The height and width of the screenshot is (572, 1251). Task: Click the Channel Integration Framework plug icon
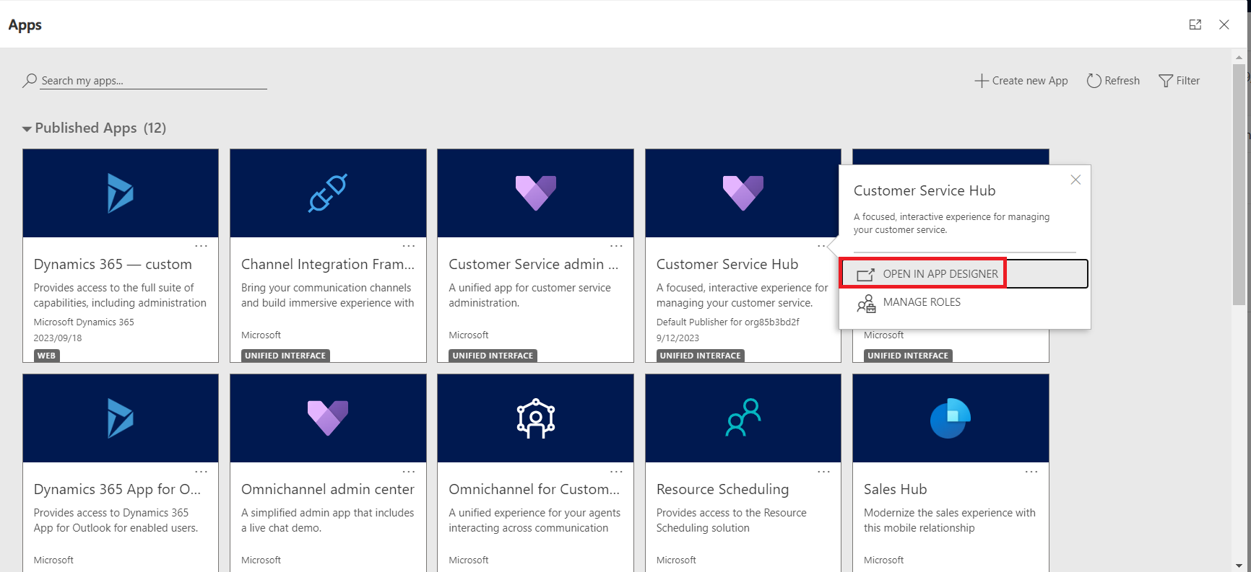pyautogui.click(x=328, y=193)
